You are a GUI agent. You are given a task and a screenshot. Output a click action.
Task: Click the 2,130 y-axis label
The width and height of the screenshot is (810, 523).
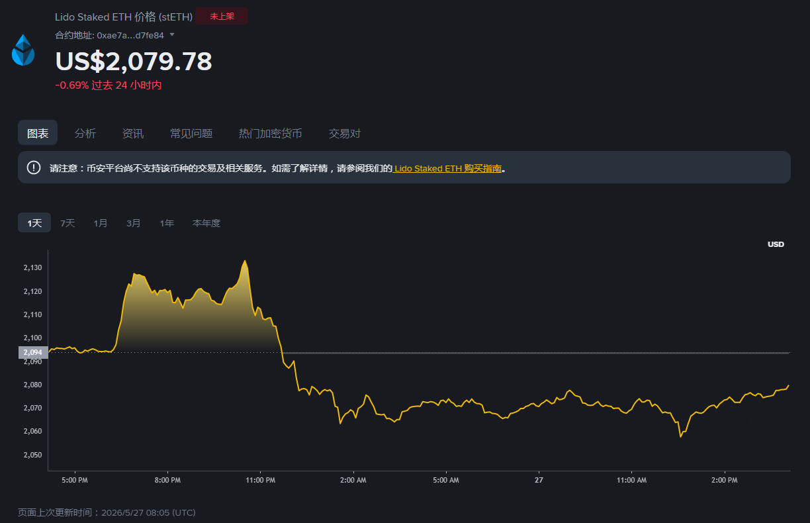click(x=32, y=267)
